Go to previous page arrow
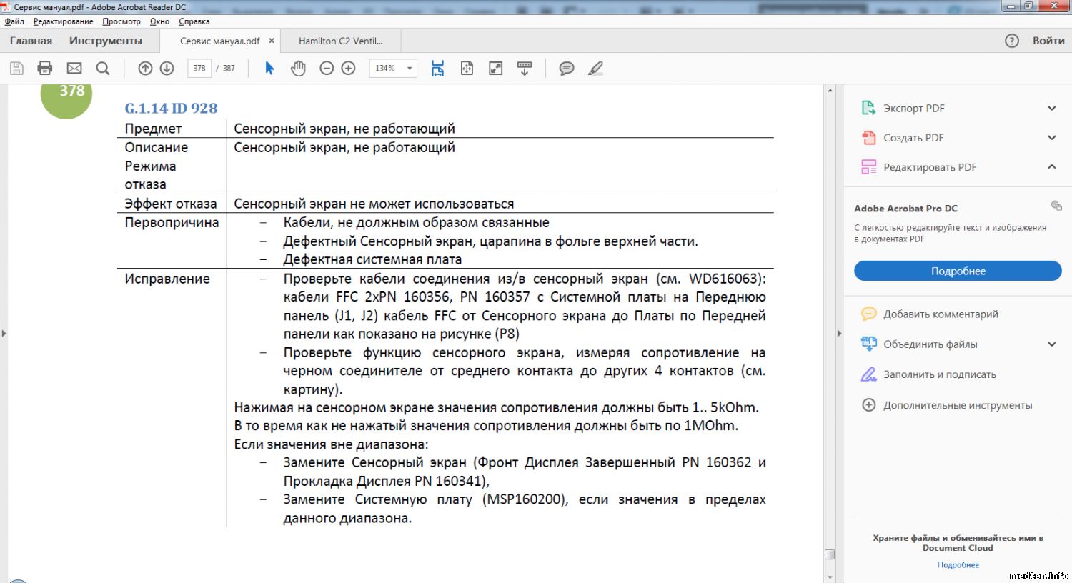This screenshot has width=1072, height=583. [x=145, y=69]
